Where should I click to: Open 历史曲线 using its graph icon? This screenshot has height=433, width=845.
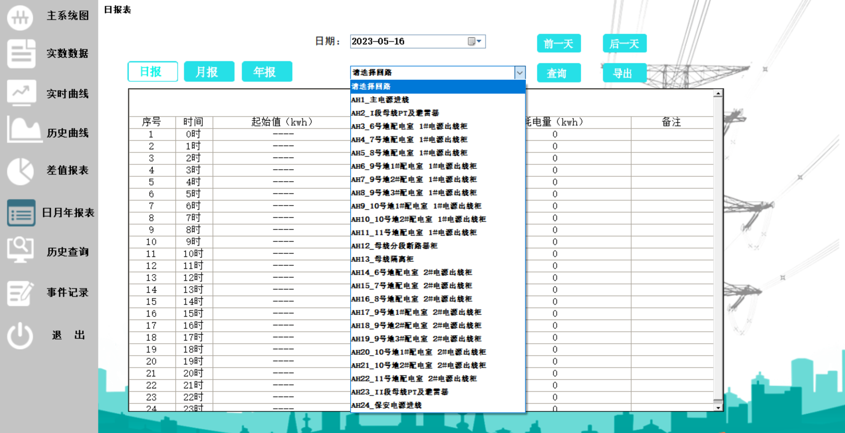coord(21,131)
